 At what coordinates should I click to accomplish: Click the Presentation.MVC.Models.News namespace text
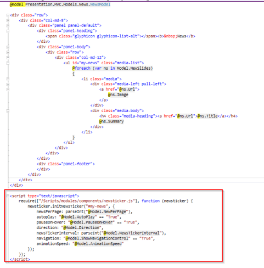tap(58, 4)
